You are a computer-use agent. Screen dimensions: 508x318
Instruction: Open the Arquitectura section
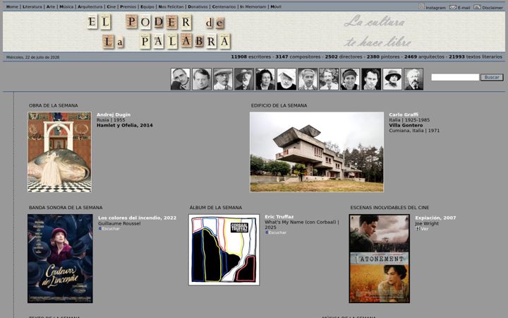pyautogui.click(x=90, y=6)
